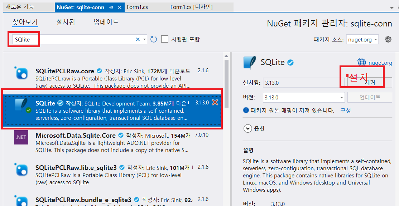Select the Microsoft.Data.Sqlite.Core package name
The image size is (399, 206).
coord(76,136)
